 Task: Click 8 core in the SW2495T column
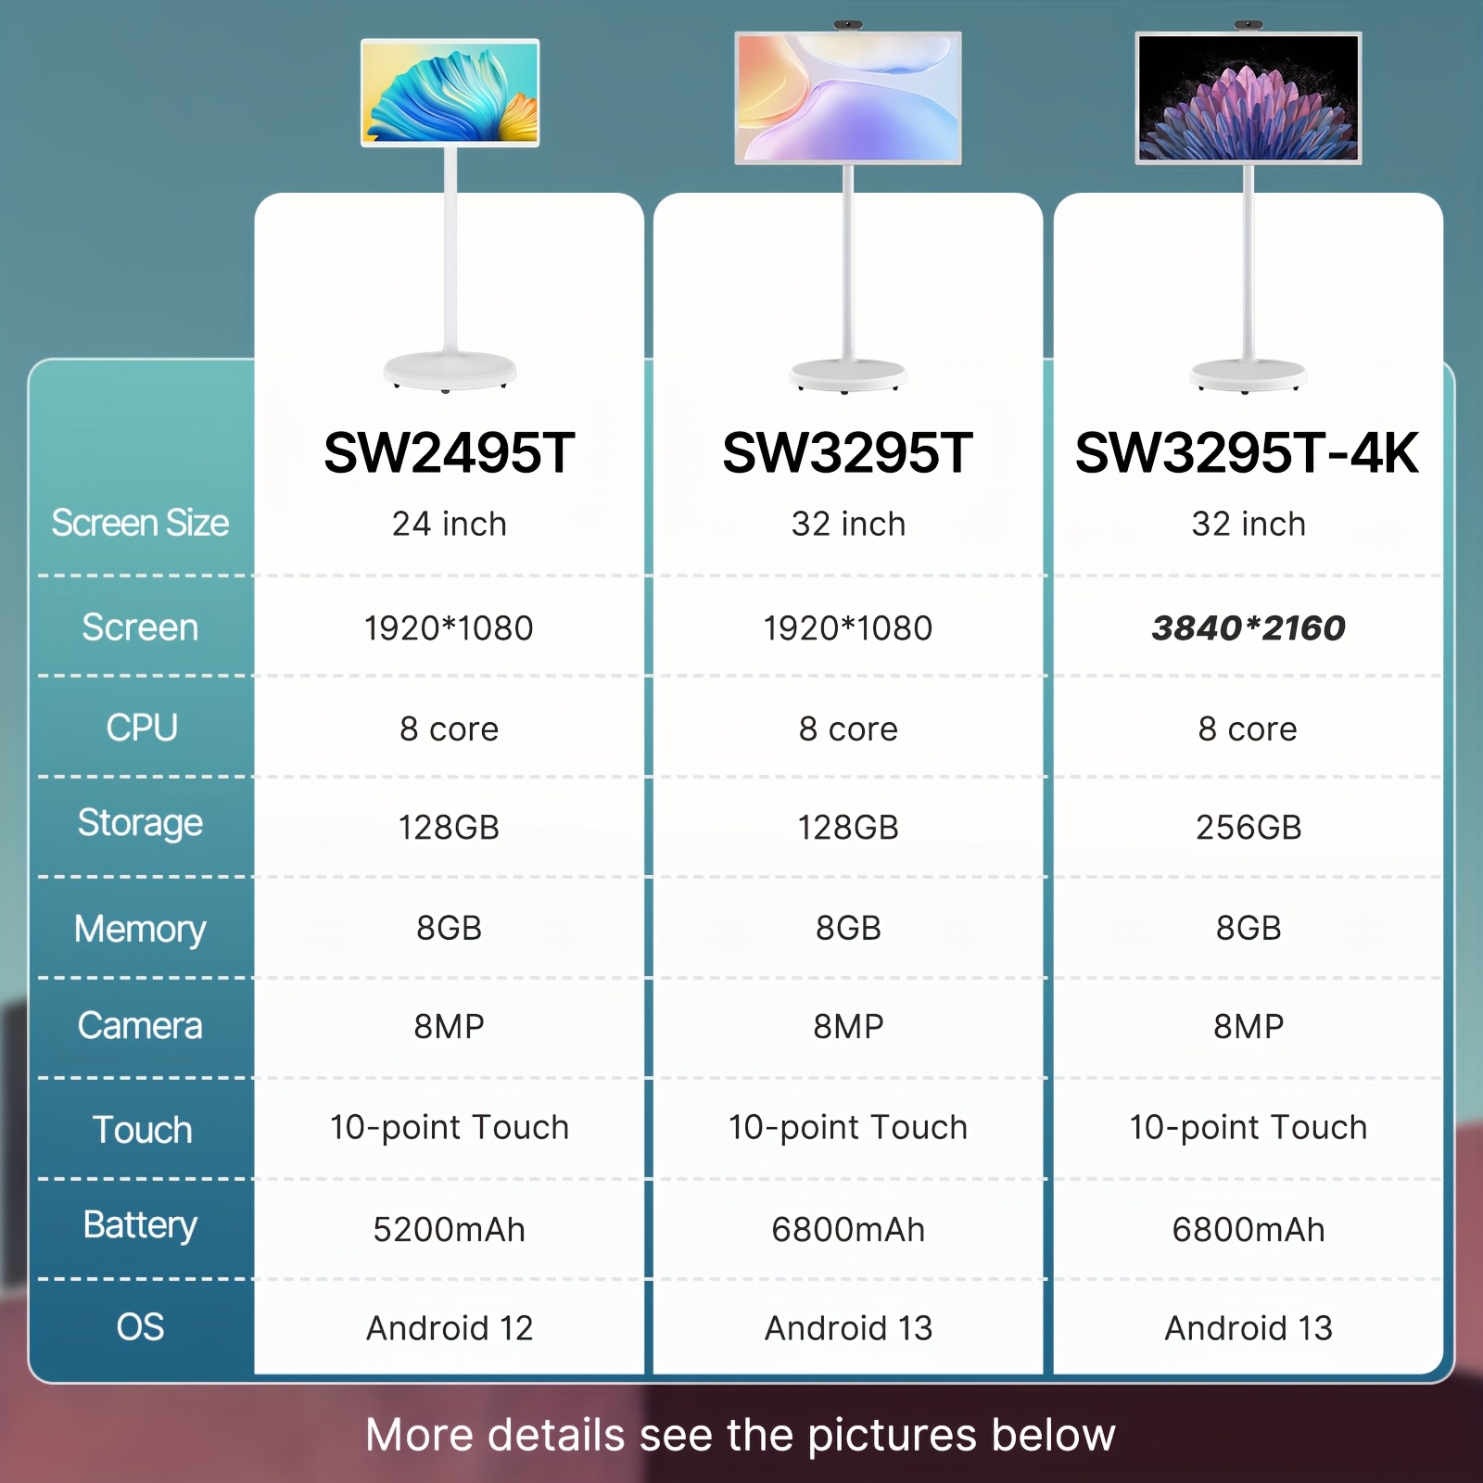pos(450,729)
